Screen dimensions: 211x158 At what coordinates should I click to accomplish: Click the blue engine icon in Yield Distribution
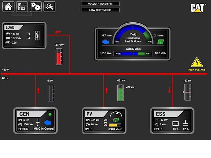click(106, 42)
